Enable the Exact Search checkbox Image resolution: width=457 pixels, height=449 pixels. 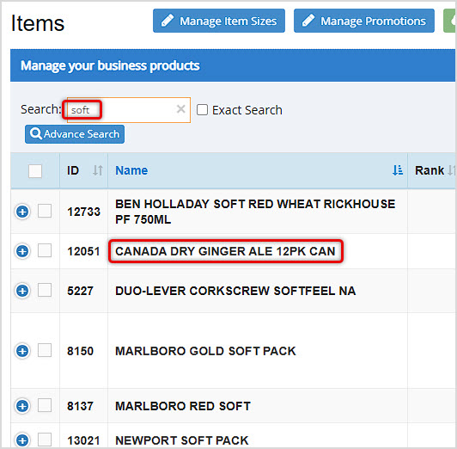coord(202,110)
